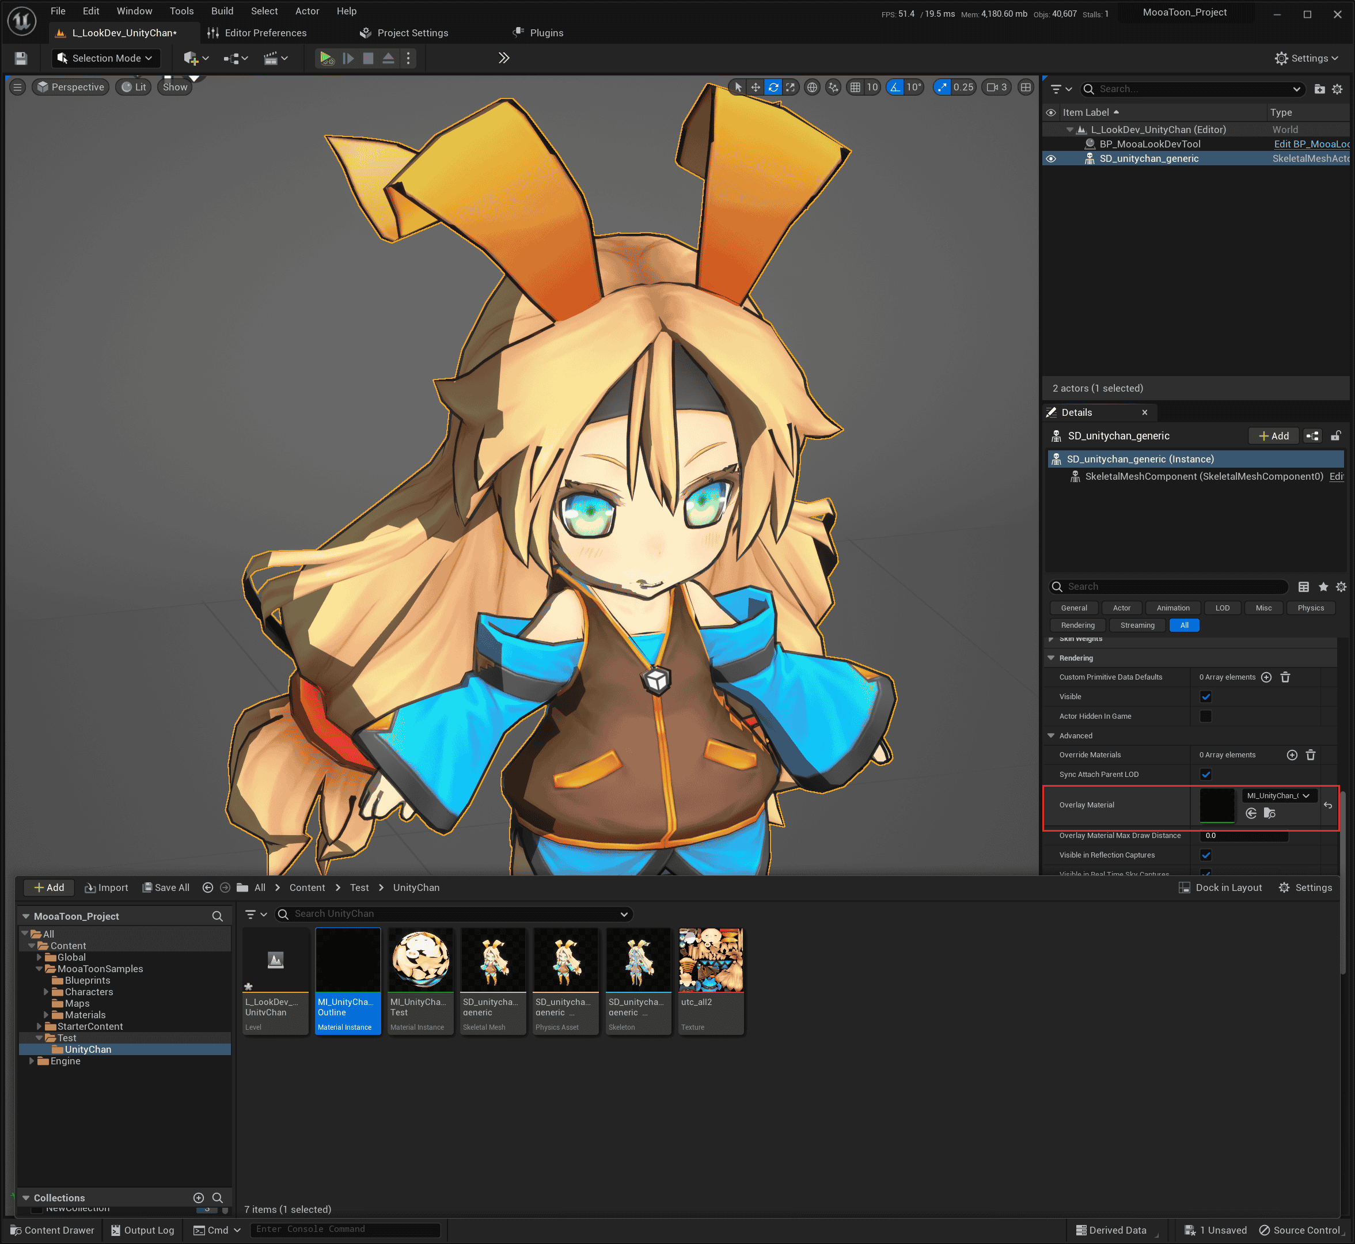1355x1244 pixels.
Task: Toggle world/local coordinate space globe icon
Action: [813, 87]
